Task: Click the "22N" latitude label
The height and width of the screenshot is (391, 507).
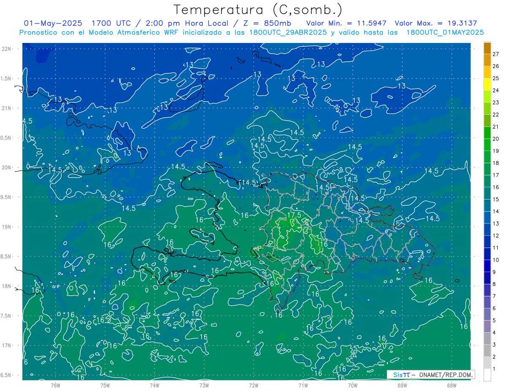Action: [7, 49]
